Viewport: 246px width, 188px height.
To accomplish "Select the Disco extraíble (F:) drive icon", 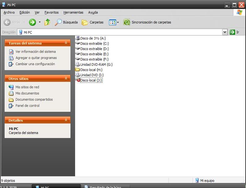I will pyautogui.click(x=78, y=59).
